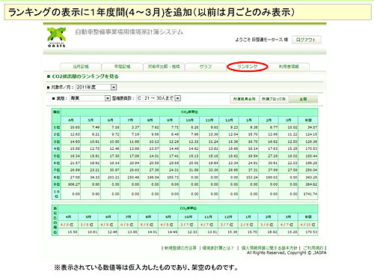
Task: Open the 個人情報保護に関する基本方針 link
Action: click(x=269, y=248)
